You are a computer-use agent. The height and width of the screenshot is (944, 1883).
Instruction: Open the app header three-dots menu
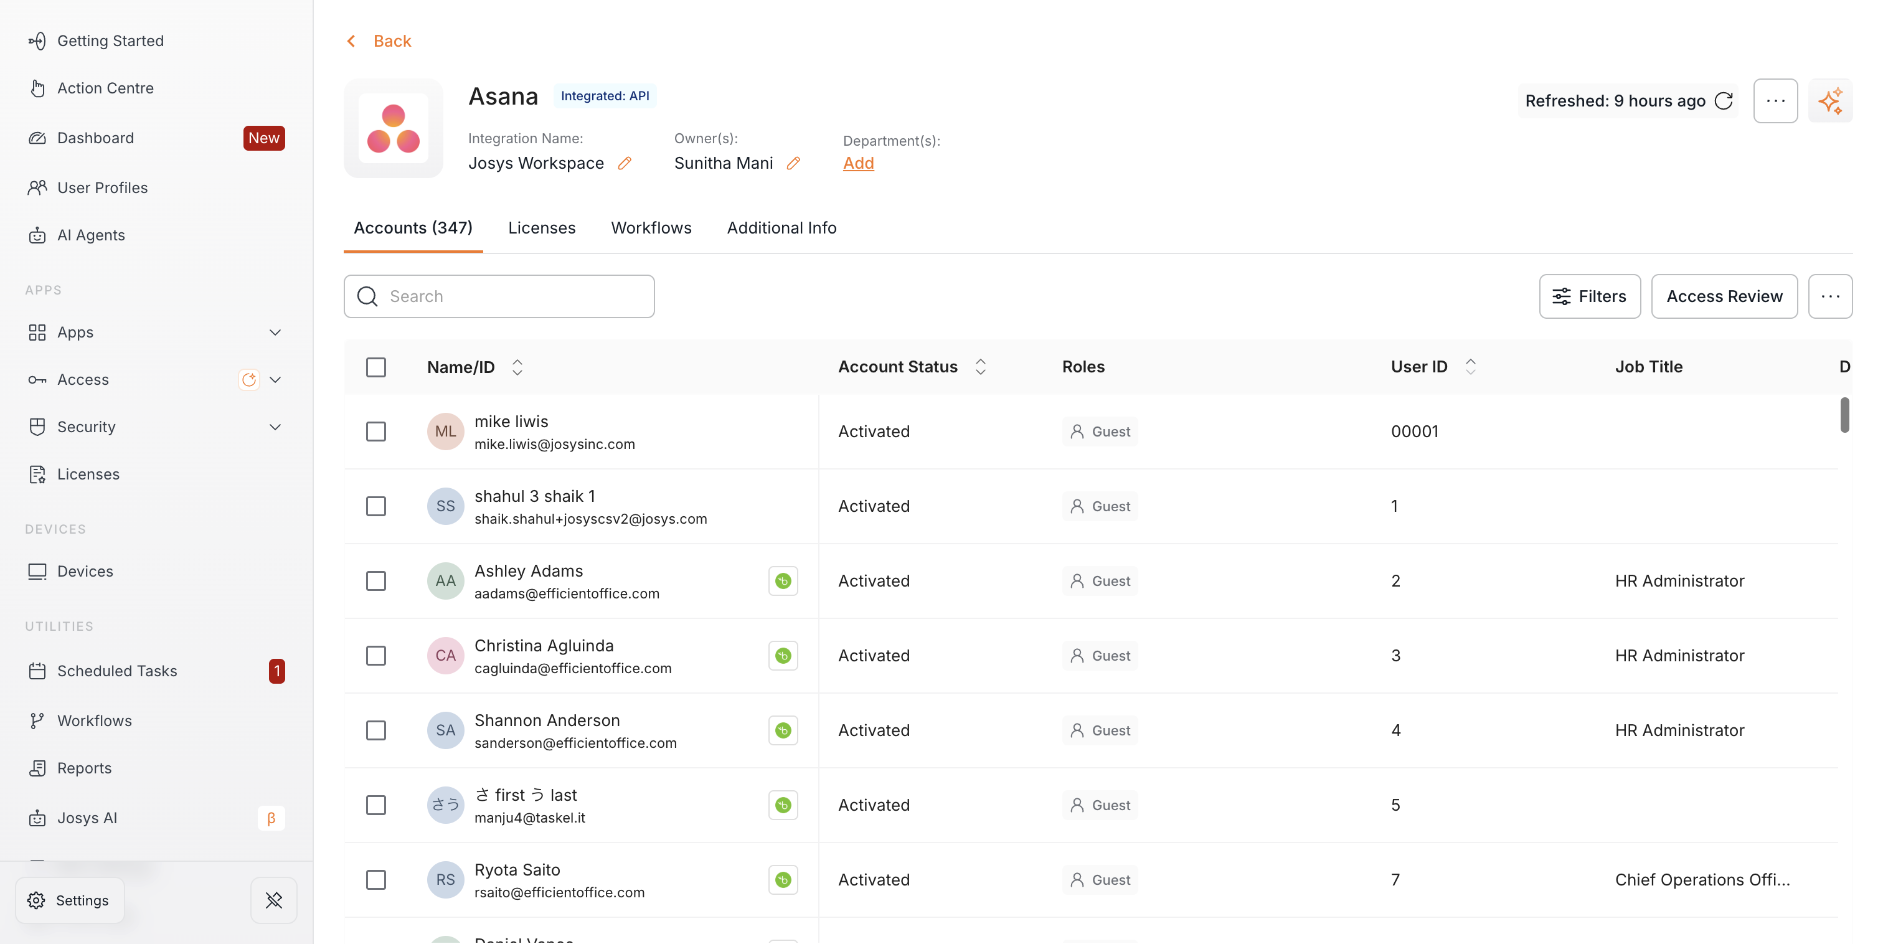1775,101
